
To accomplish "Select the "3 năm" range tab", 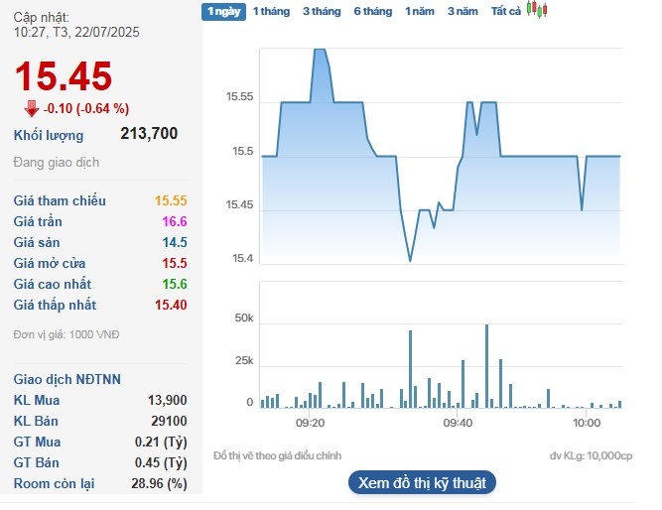I will (463, 11).
